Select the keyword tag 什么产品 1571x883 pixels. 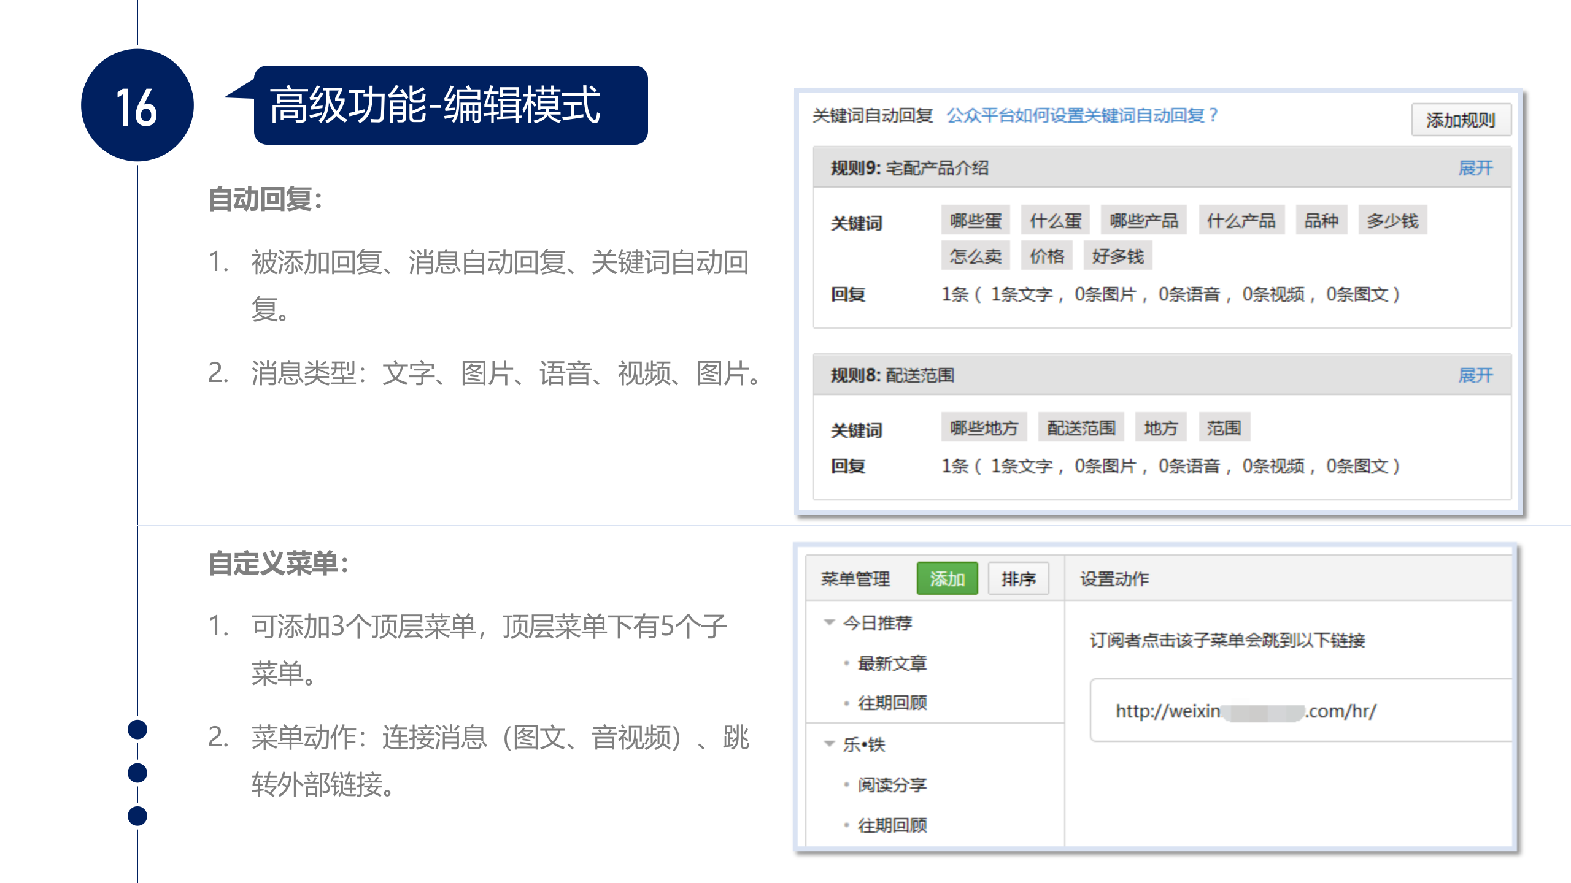pos(1241,221)
